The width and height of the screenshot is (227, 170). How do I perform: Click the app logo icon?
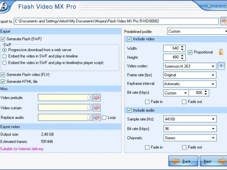click(x=3, y=7)
